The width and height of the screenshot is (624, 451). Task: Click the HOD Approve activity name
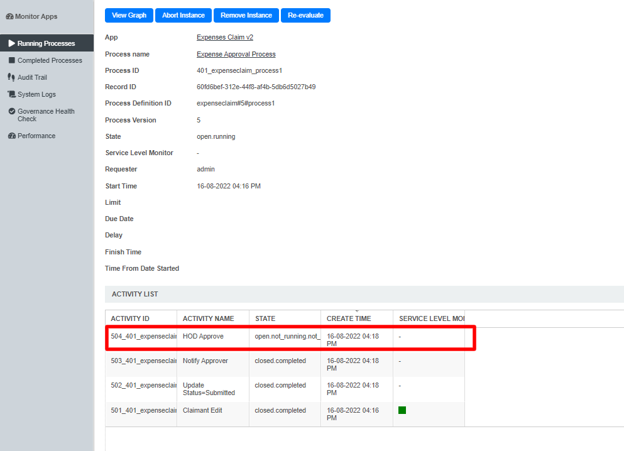[203, 336]
